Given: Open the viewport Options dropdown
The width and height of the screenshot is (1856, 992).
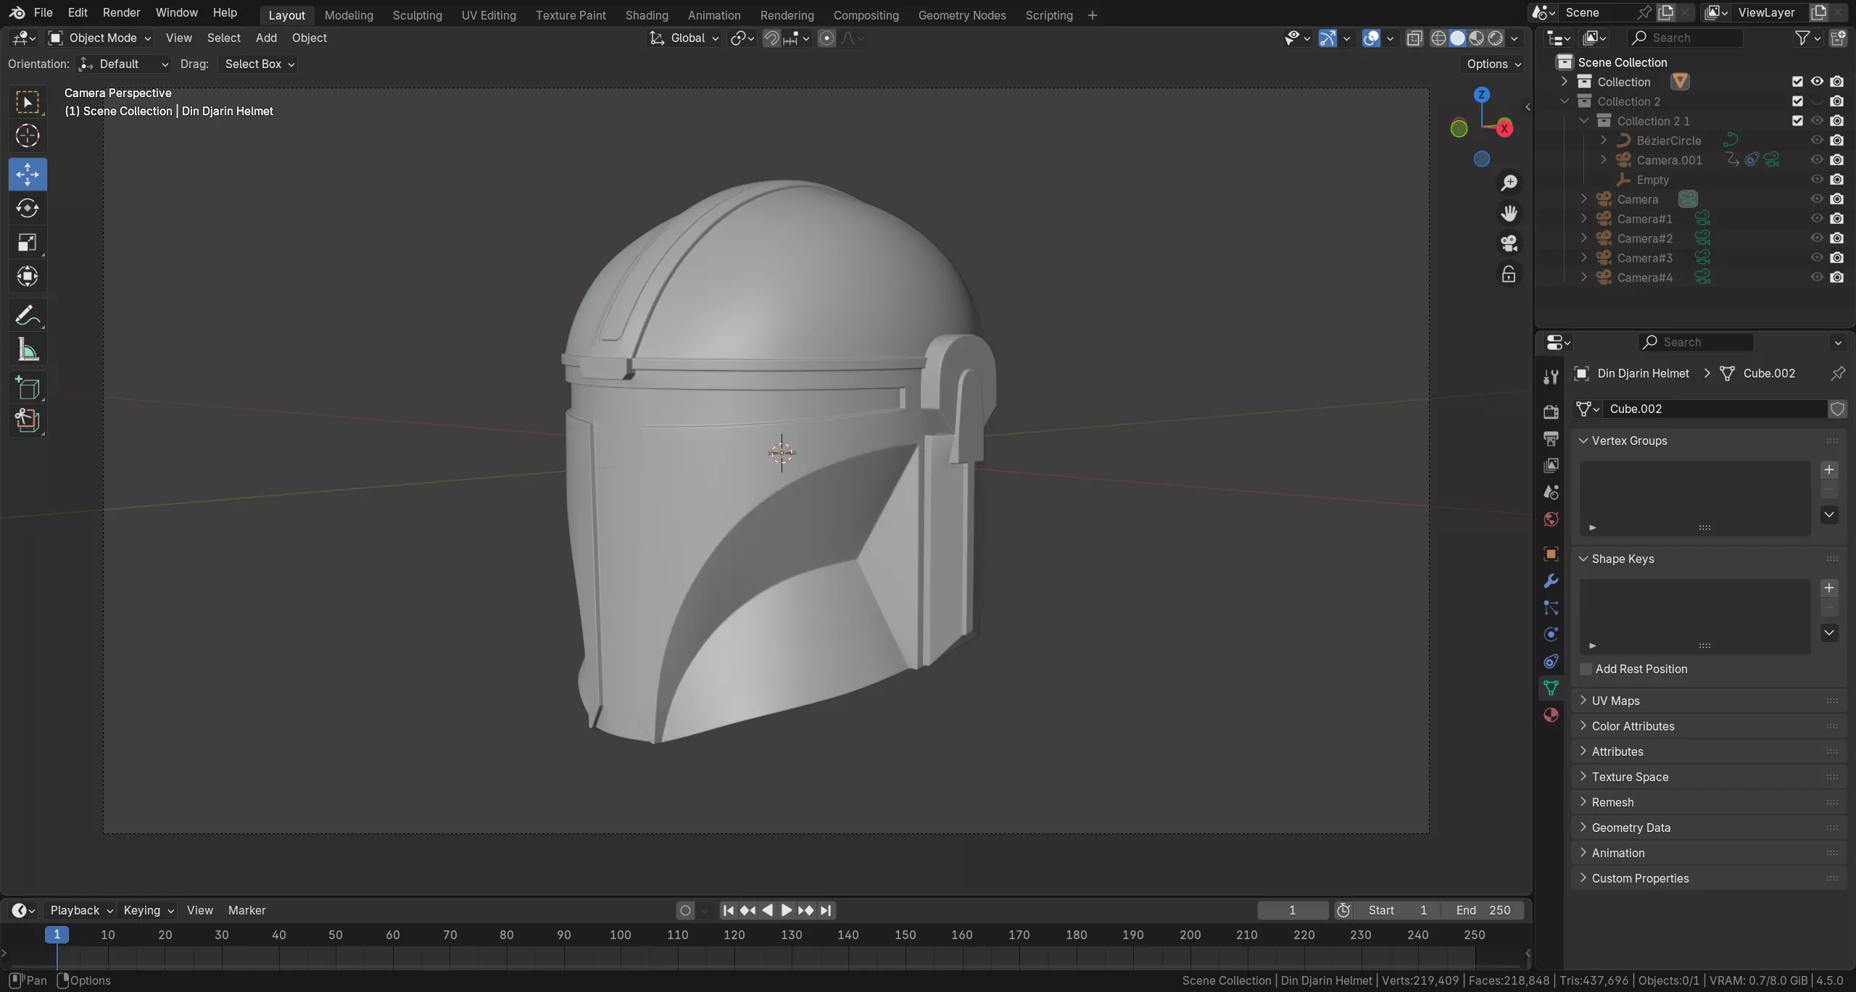Looking at the screenshot, I should [x=1493, y=64].
